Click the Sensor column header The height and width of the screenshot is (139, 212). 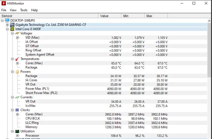(49, 16)
